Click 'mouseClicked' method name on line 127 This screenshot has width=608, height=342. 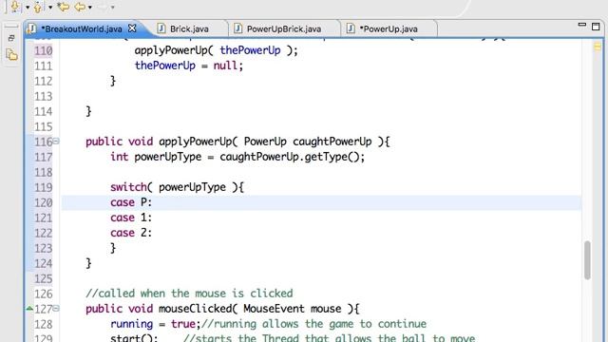(195, 309)
